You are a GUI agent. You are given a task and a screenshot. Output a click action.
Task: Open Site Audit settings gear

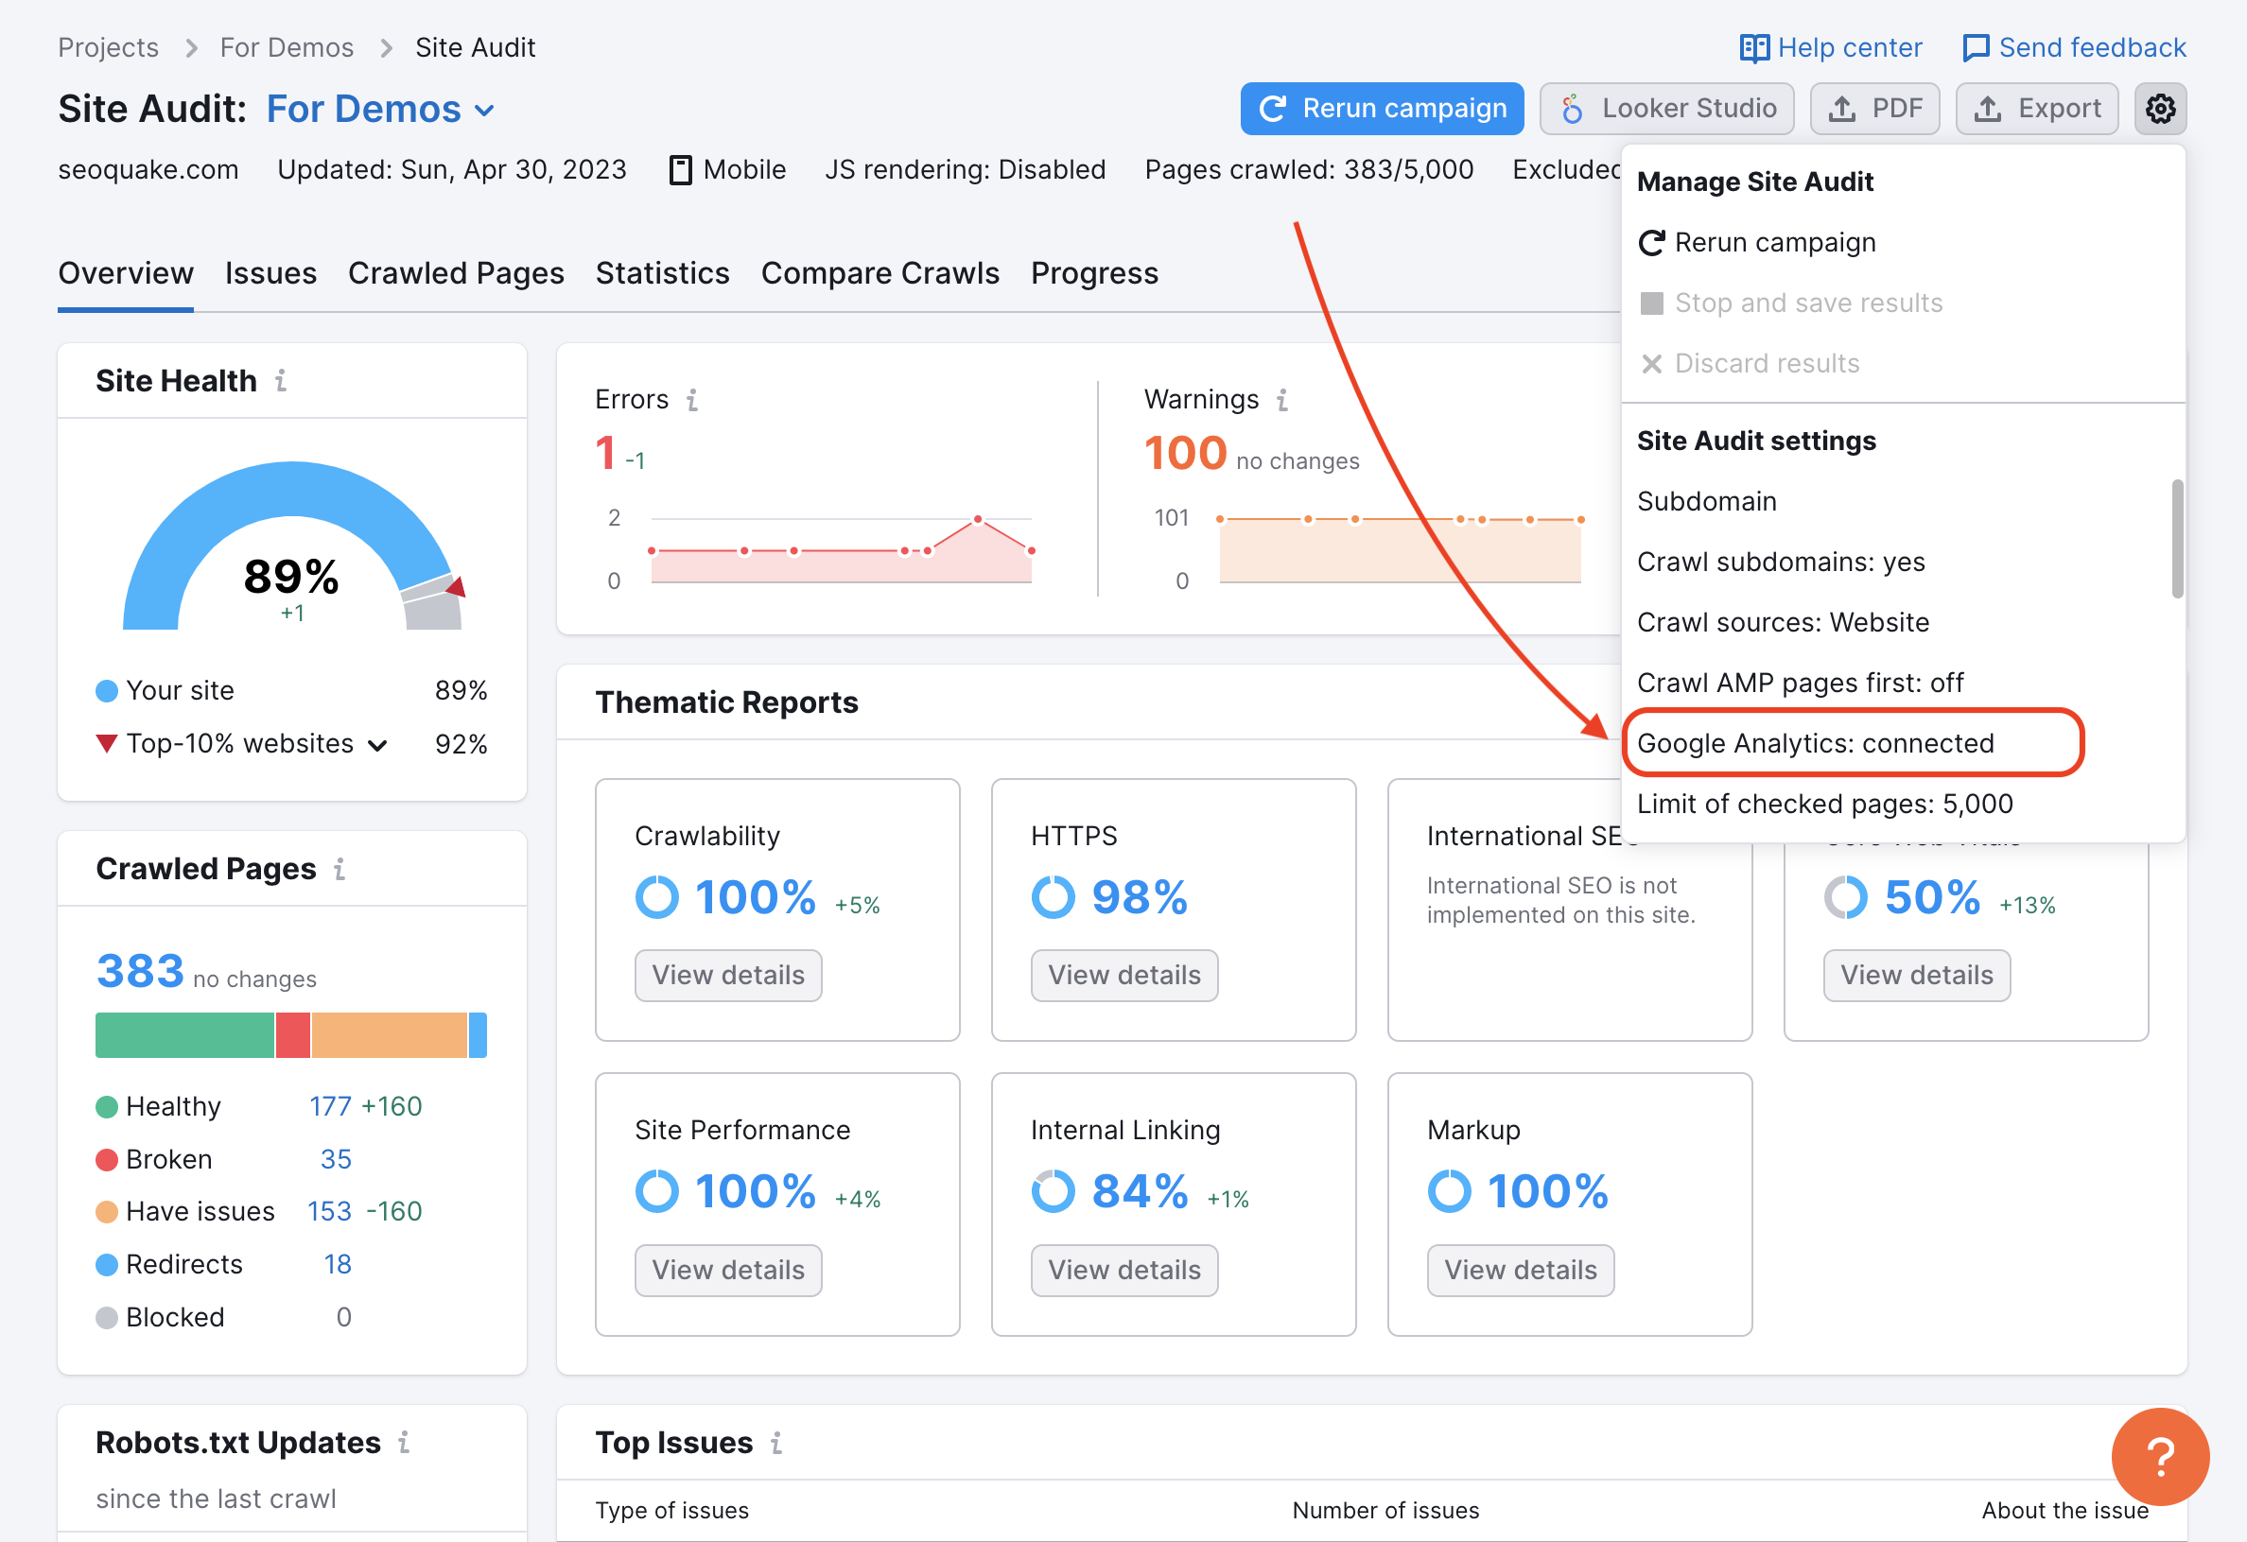[x=2160, y=108]
